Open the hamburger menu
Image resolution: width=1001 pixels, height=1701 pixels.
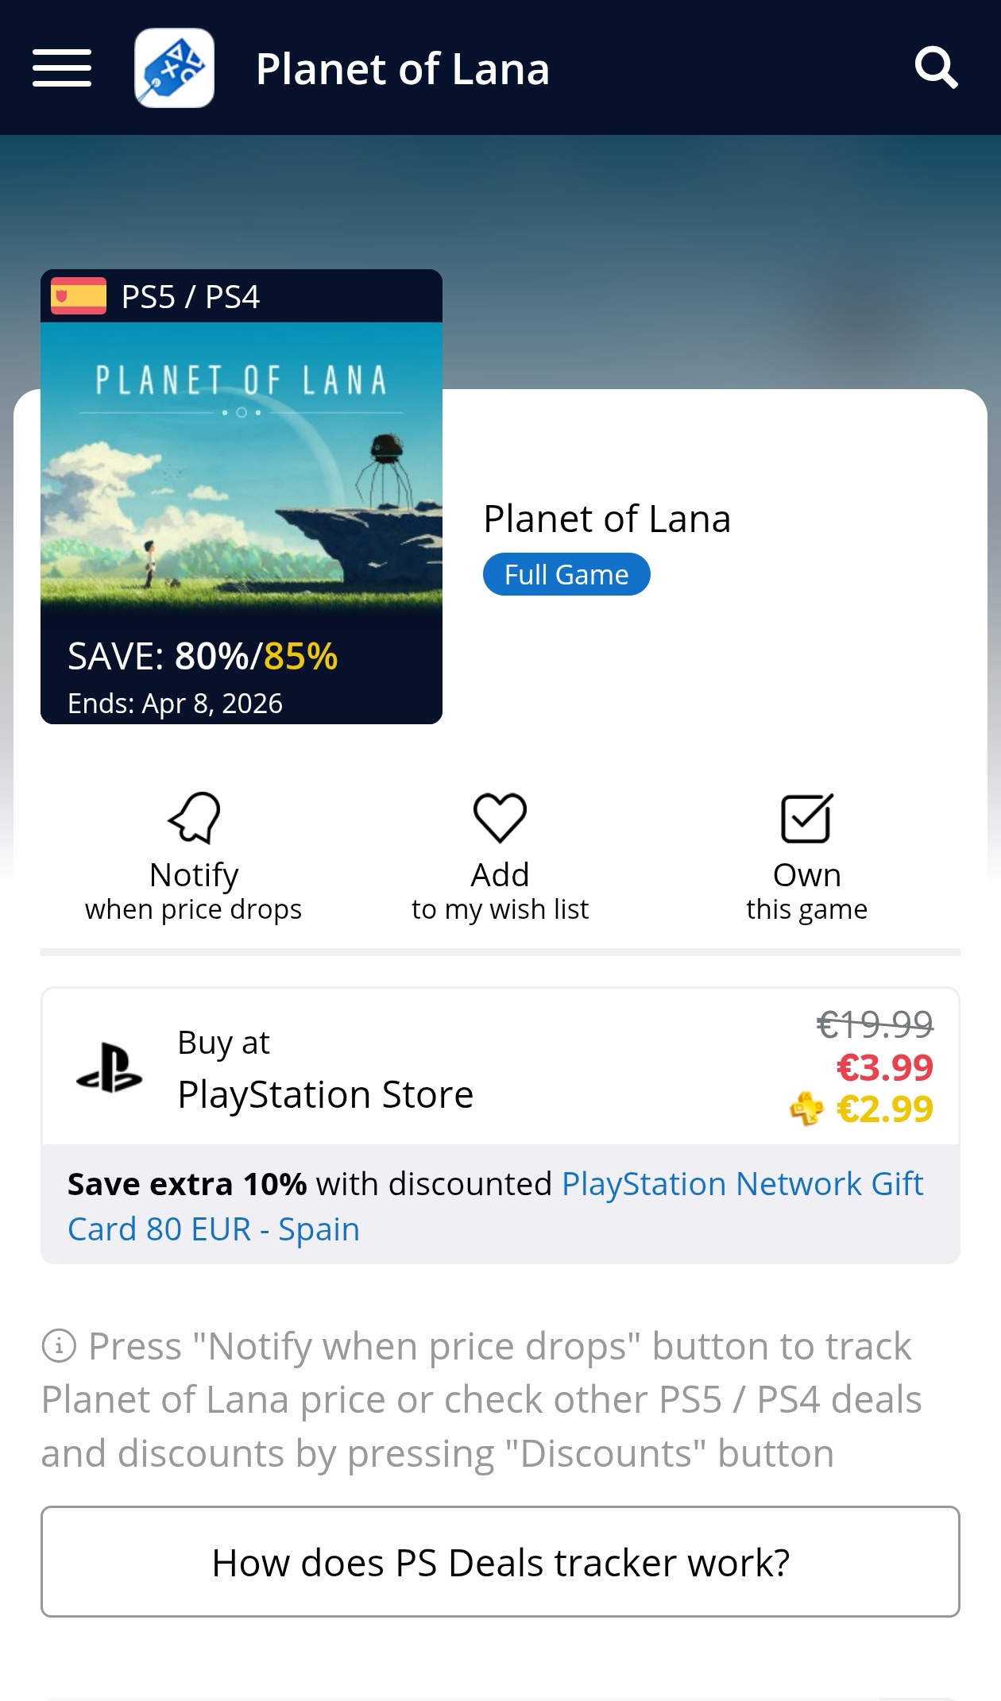click(62, 68)
